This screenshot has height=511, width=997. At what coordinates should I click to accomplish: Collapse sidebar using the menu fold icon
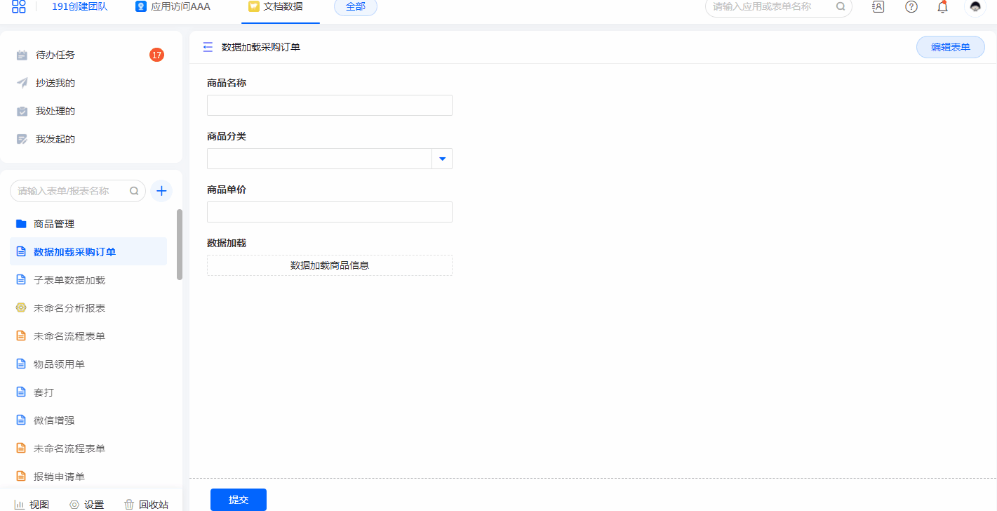[x=208, y=47]
